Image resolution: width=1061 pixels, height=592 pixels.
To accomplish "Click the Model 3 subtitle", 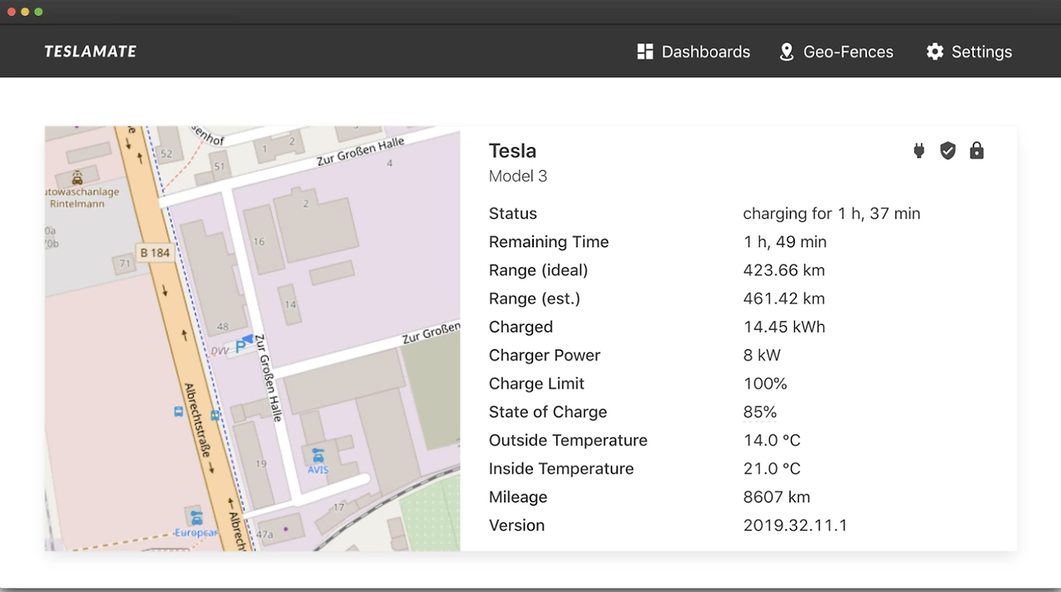I will click(x=518, y=176).
